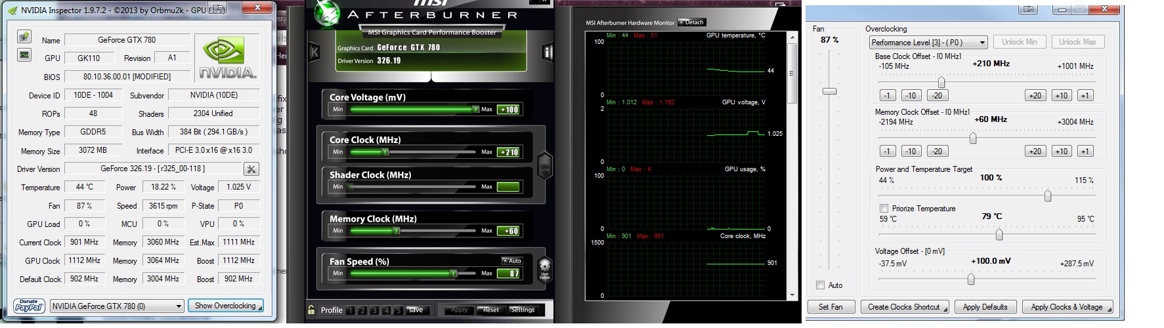Click the Afterburner profile lock icon
This screenshot has width=1164, height=328.
[311, 310]
